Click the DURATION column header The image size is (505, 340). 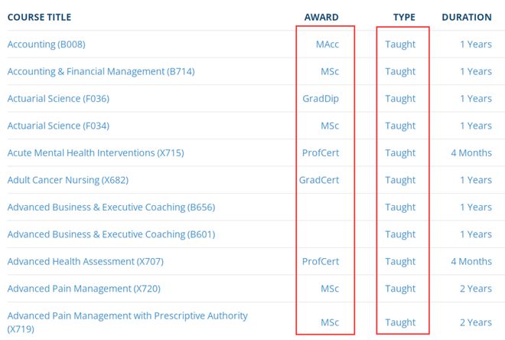(x=467, y=17)
